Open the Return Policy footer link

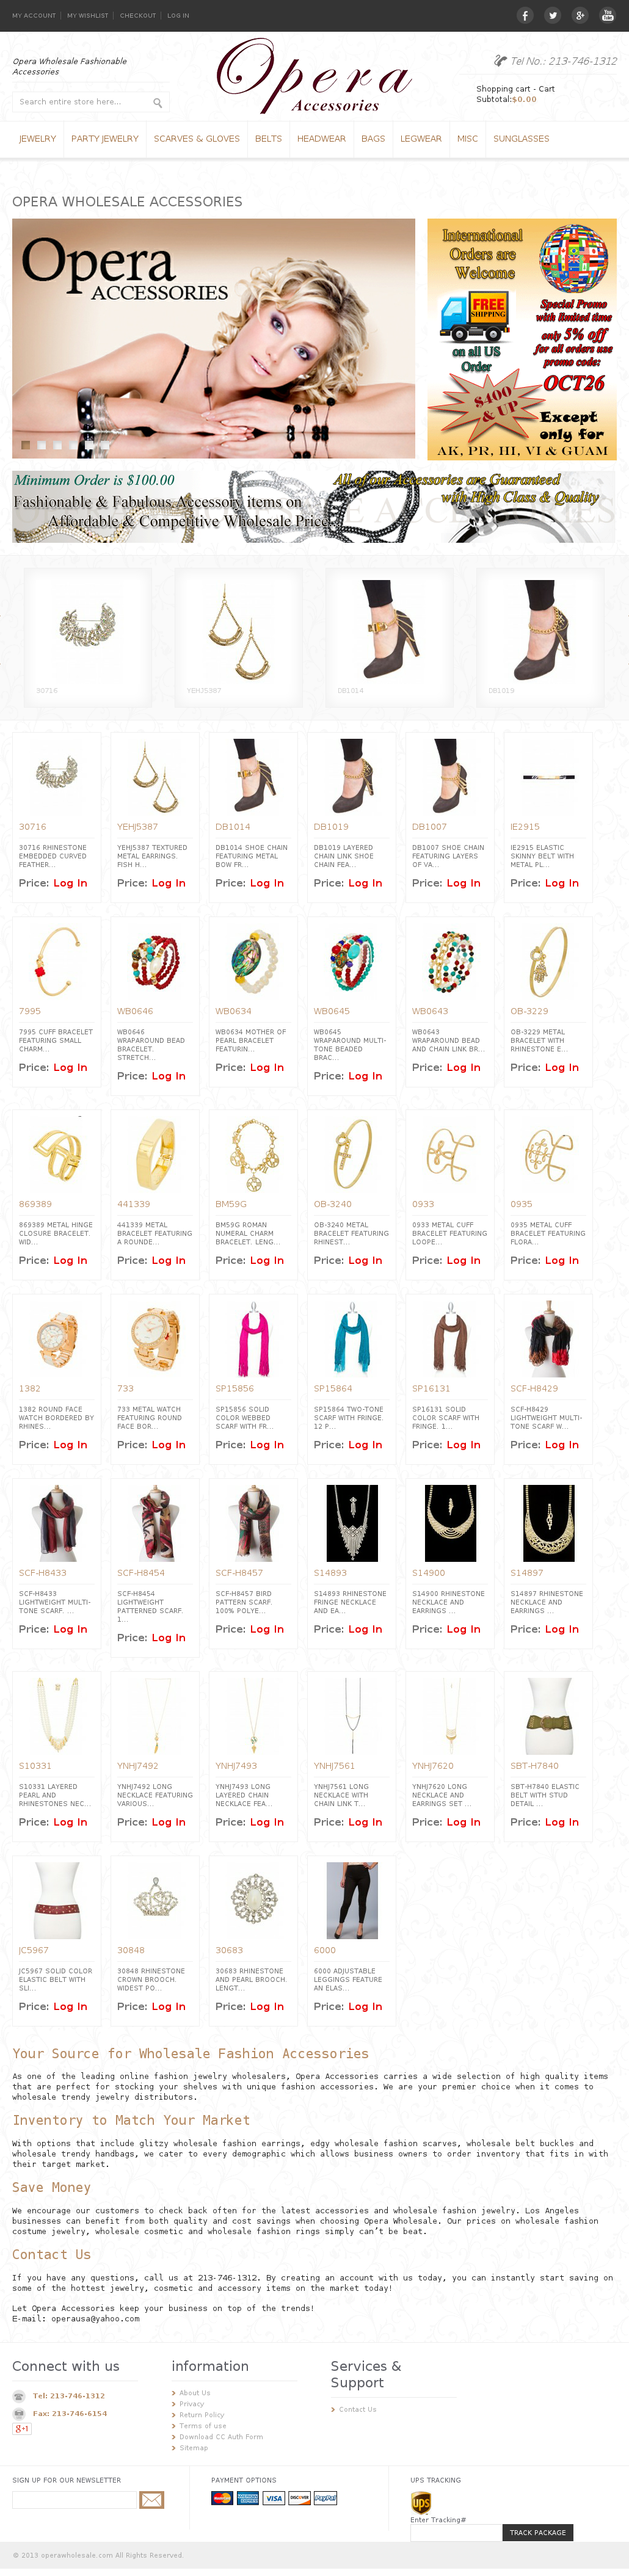point(201,2414)
